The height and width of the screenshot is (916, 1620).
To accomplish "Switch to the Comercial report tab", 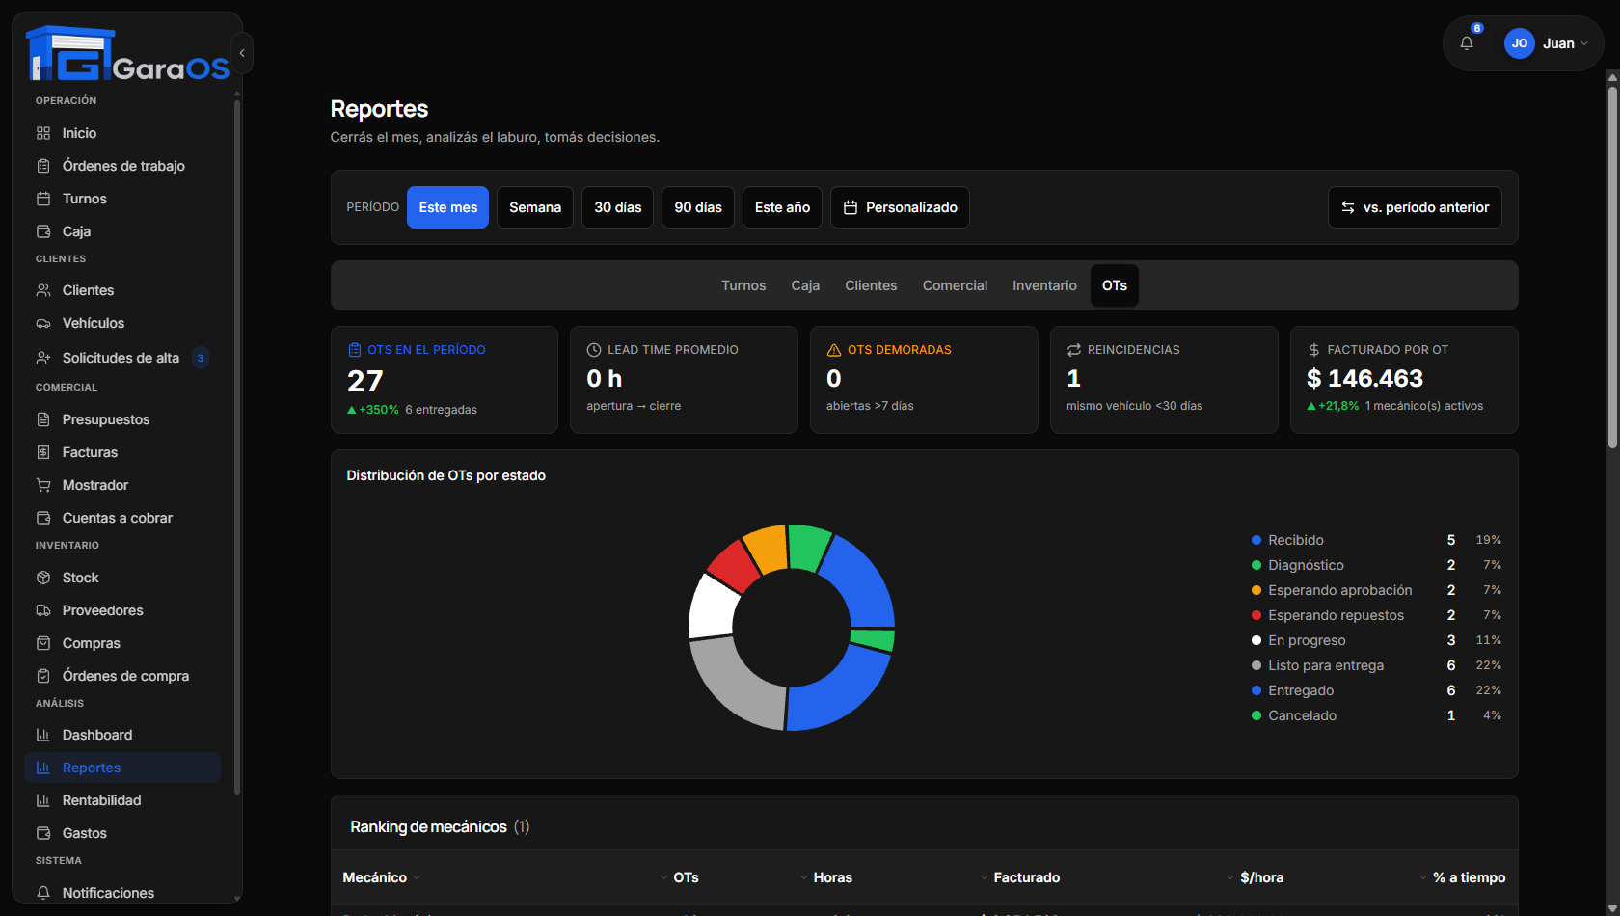I will pyautogui.click(x=955, y=285).
